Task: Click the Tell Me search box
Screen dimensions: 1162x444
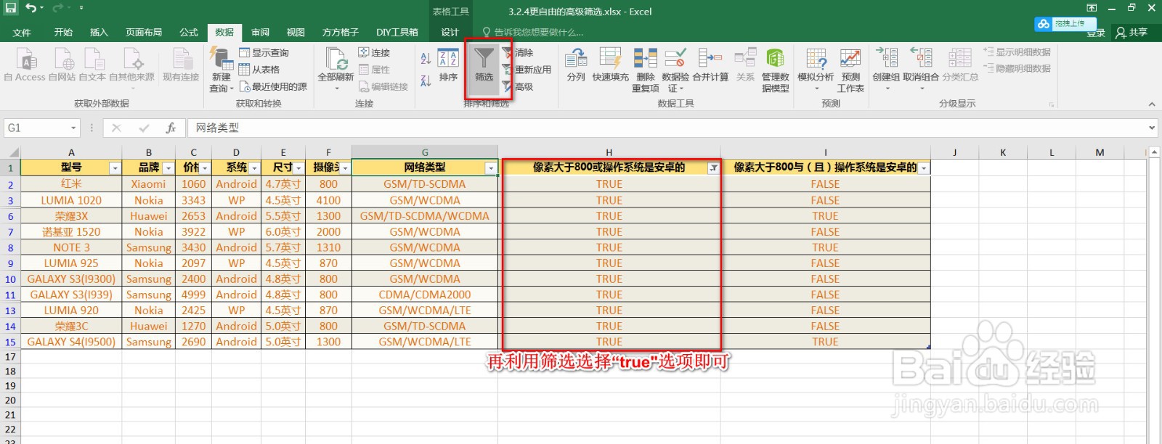Action: pyautogui.click(x=534, y=32)
